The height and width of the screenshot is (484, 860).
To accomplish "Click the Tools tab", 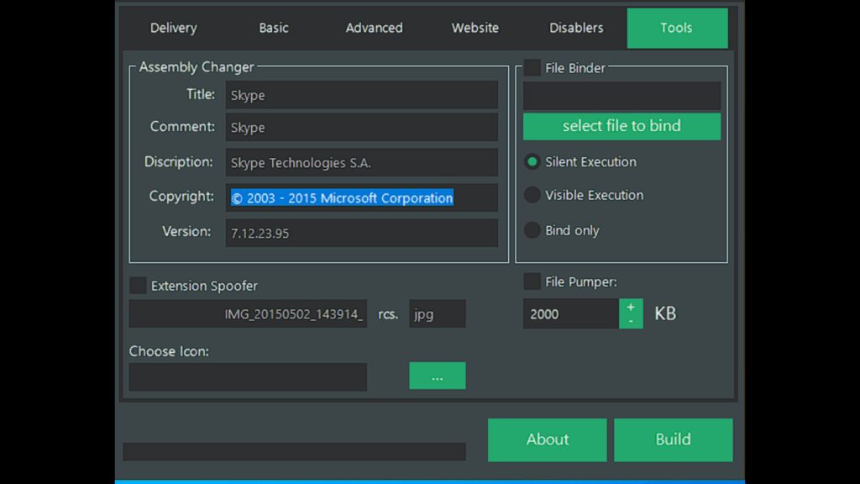I will (678, 28).
